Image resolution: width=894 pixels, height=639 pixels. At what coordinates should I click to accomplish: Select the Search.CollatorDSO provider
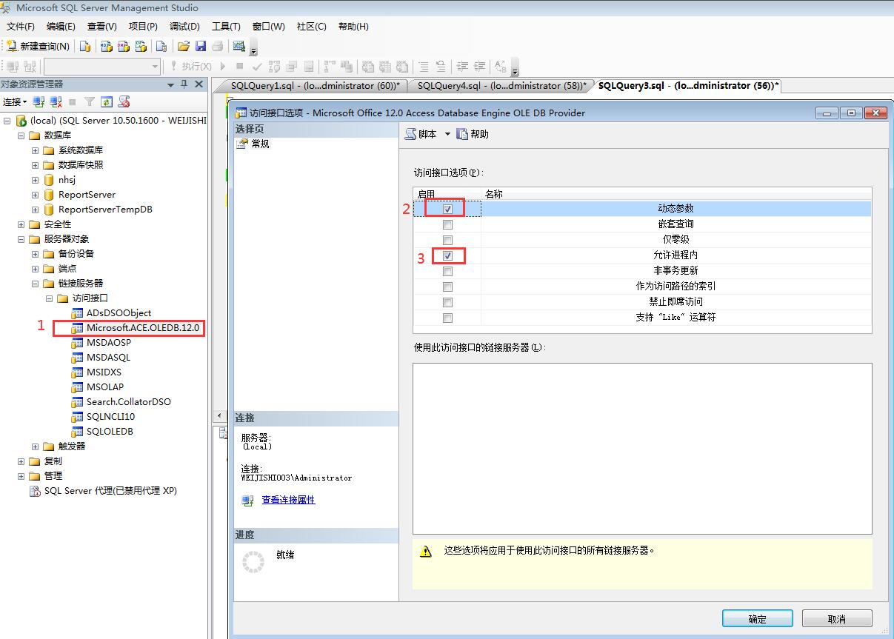[128, 401]
